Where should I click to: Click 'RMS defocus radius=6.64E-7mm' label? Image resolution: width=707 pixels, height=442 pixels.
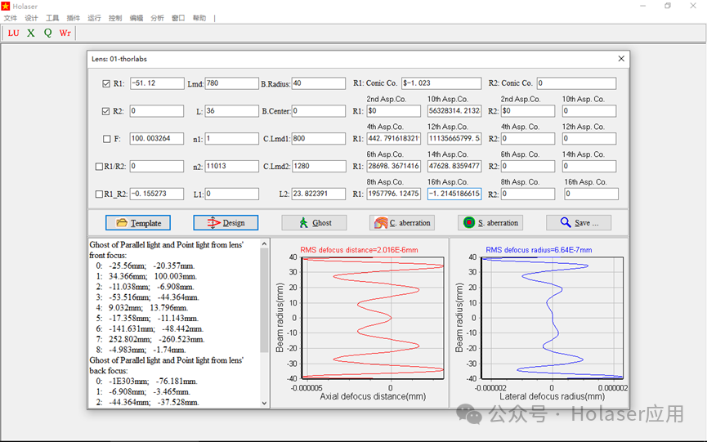tap(539, 250)
